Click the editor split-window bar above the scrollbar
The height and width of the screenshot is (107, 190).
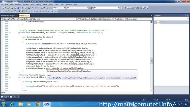point(151,22)
